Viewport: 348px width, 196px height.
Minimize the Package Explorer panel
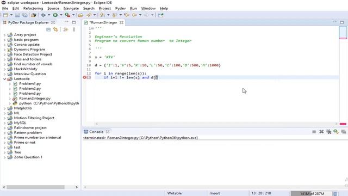tap(66, 22)
